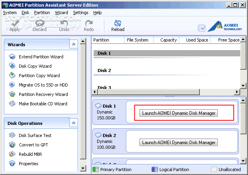Open Migrate OS to SSD or HDD
Screen dimensions: 248x175
pyautogui.click(x=43, y=85)
